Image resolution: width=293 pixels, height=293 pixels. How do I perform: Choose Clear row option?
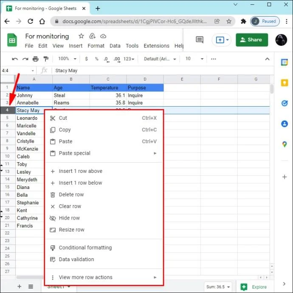click(104, 206)
